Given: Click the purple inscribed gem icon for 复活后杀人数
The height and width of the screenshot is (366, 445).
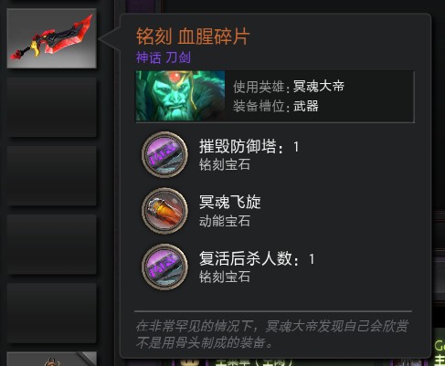Looking at the screenshot, I should tap(164, 267).
